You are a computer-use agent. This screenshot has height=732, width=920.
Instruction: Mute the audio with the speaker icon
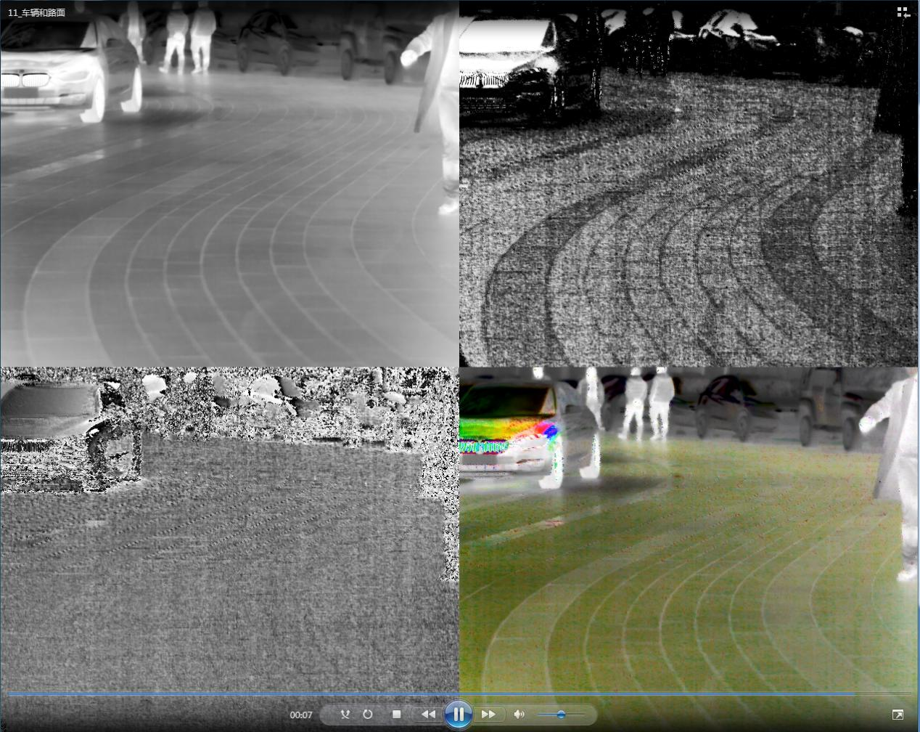point(519,715)
